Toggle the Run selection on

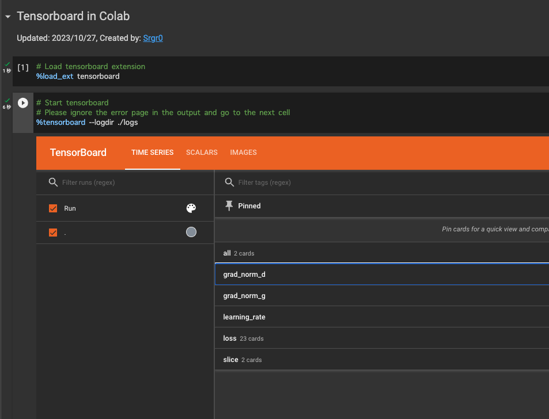point(53,208)
